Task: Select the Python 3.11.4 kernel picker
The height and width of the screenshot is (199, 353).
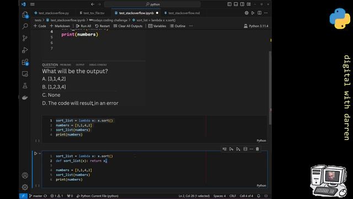Action: tap(256, 26)
